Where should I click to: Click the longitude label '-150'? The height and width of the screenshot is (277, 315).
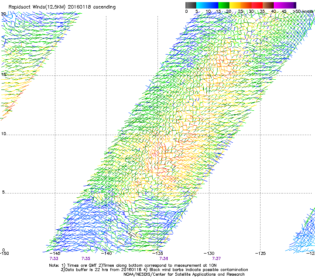[4, 253]
